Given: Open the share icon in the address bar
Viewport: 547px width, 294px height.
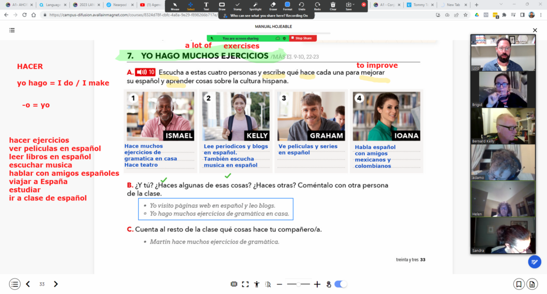Looking at the screenshot, I should (456, 15).
